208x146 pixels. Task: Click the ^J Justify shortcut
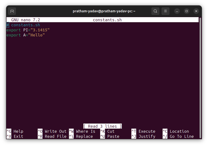(x=143, y=136)
